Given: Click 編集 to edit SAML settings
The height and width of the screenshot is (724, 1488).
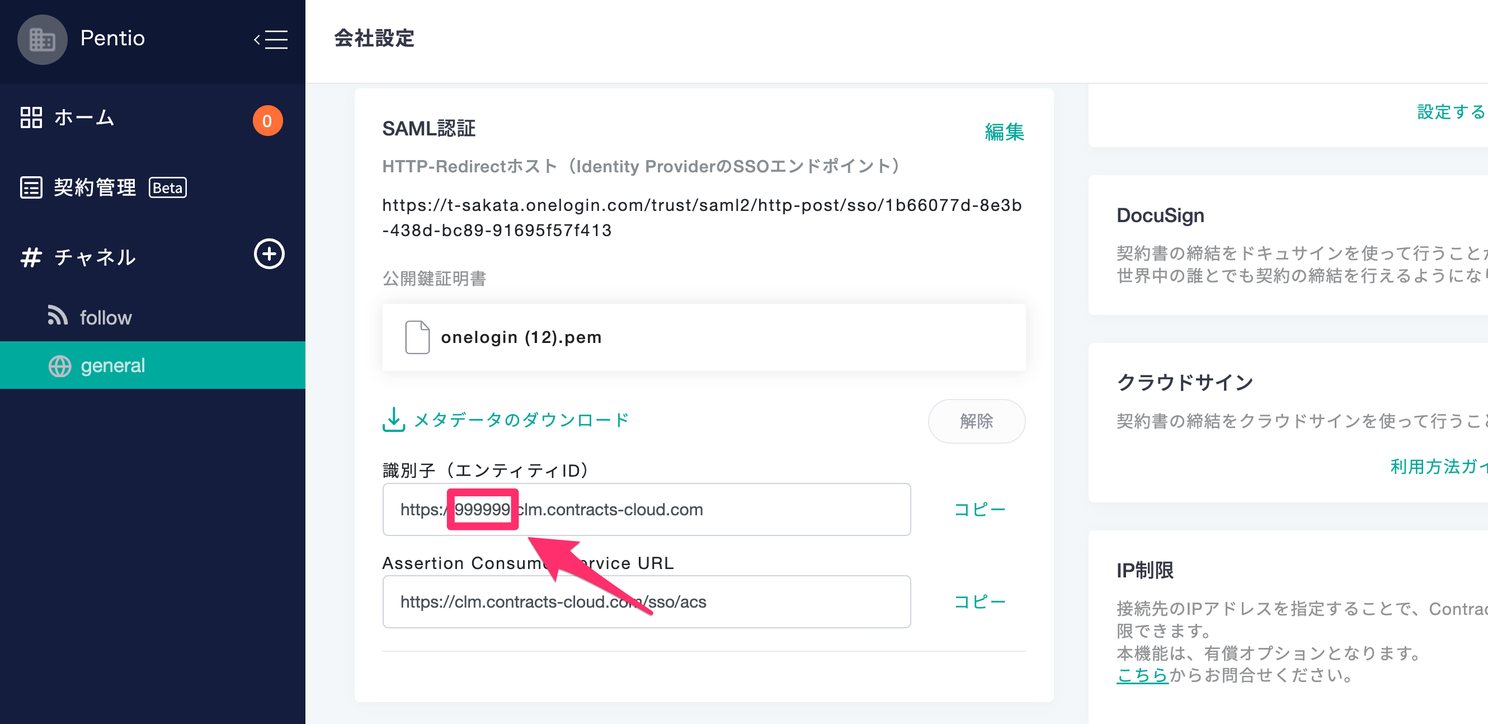Looking at the screenshot, I should coord(1005,132).
